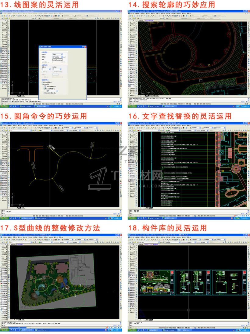
Task: Expand the layer dropdown PUB_TEXT in screenshot 18
Action: [x=146, y=242]
